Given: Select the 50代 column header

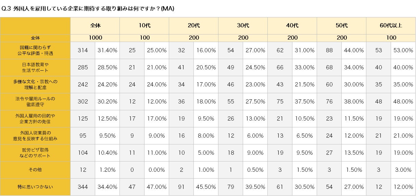Looking at the screenshot, I should (x=341, y=26).
